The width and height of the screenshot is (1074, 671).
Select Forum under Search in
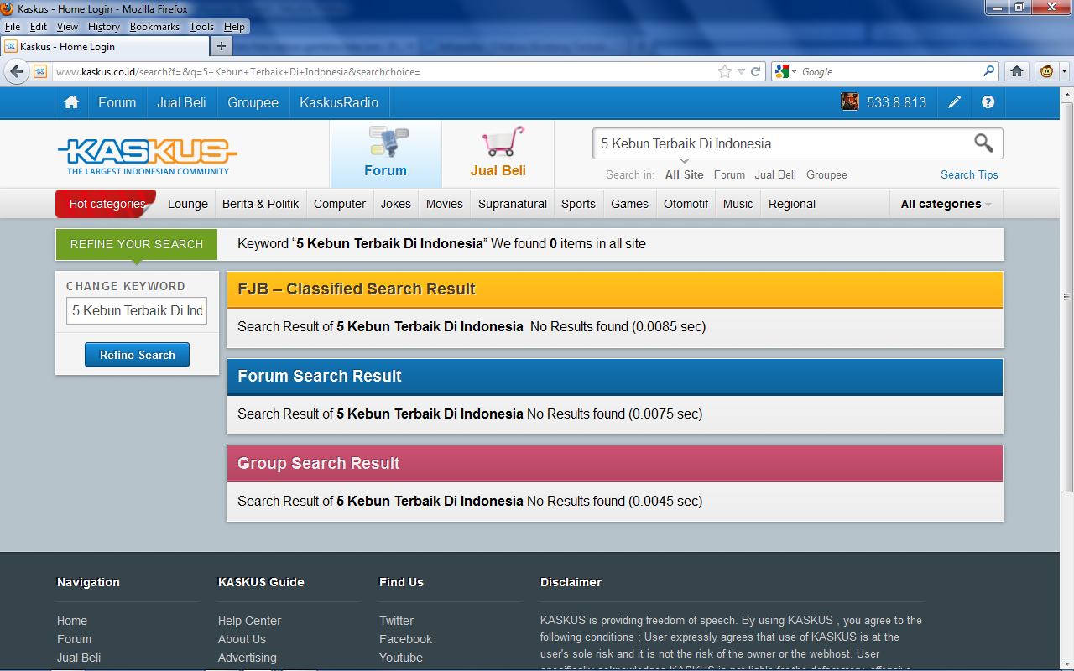[x=729, y=174]
